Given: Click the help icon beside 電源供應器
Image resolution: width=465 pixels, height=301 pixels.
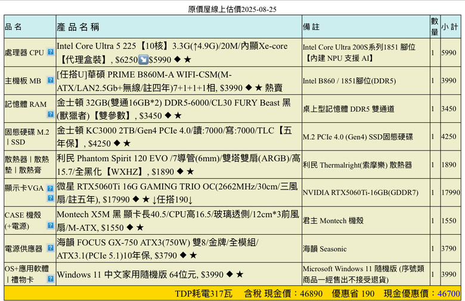Looking at the screenshot, I should click(51, 248).
